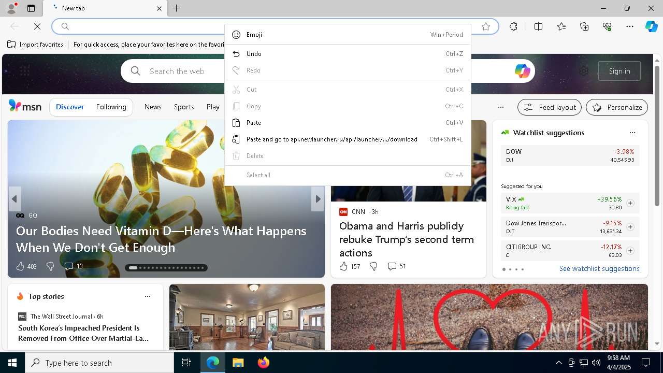The image size is (663, 373).
Task: Open the Vitamin D headline article
Action: coord(161,239)
